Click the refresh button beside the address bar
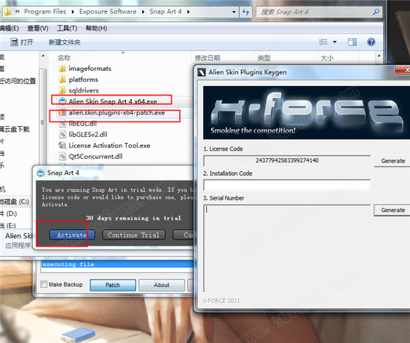Screen dimensions: 410x343 point(245,12)
